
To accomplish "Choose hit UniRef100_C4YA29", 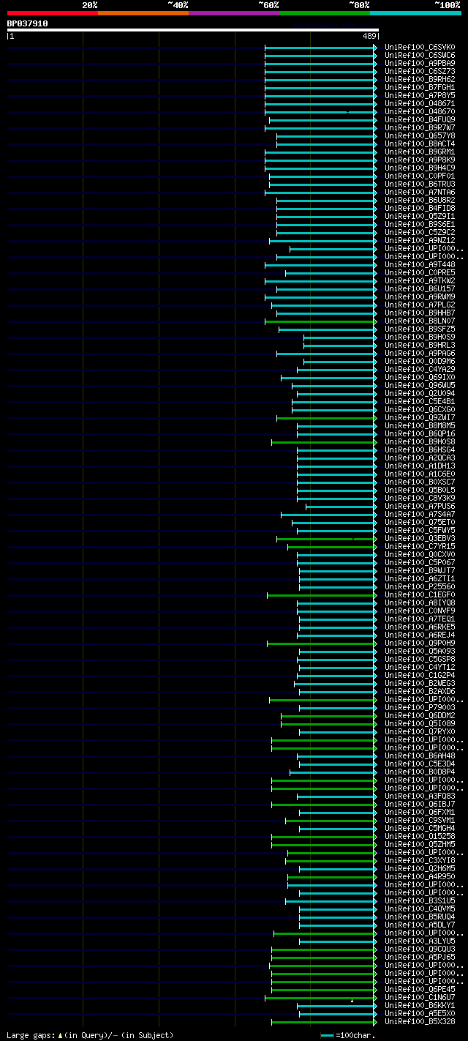I will (x=420, y=369).
